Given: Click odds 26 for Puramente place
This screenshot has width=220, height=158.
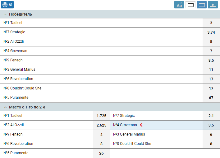Looking at the screenshot, I should [101, 153].
